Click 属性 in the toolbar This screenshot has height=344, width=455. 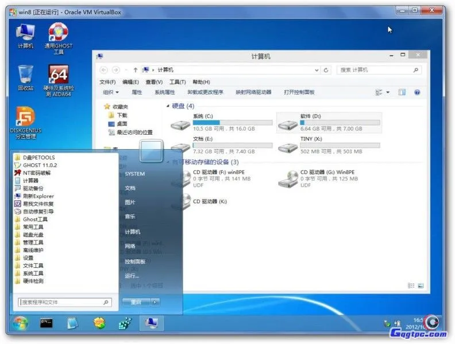(x=137, y=92)
